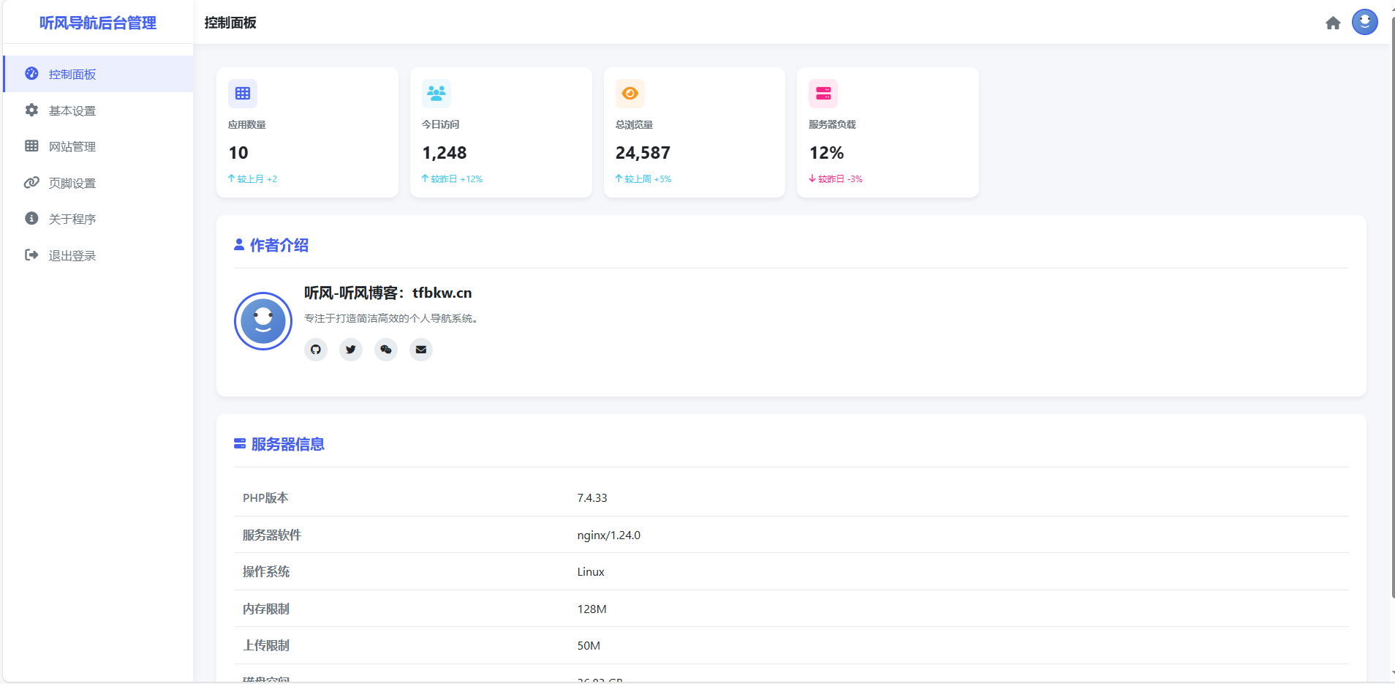Open 网站管理 menu item
The height and width of the screenshot is (684, 1395).
point(98,146)
